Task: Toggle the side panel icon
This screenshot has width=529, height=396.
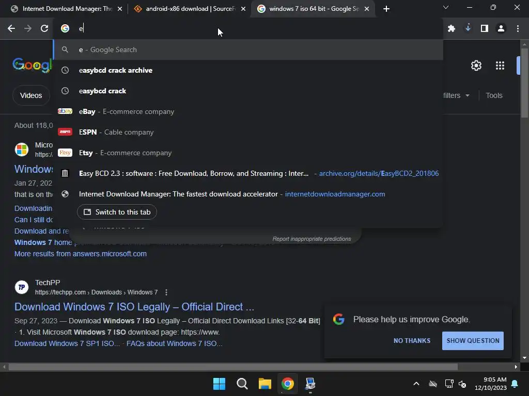Action: (485, 28)
